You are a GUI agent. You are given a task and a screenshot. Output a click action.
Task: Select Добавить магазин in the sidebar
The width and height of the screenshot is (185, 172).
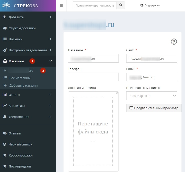point(23,86)
